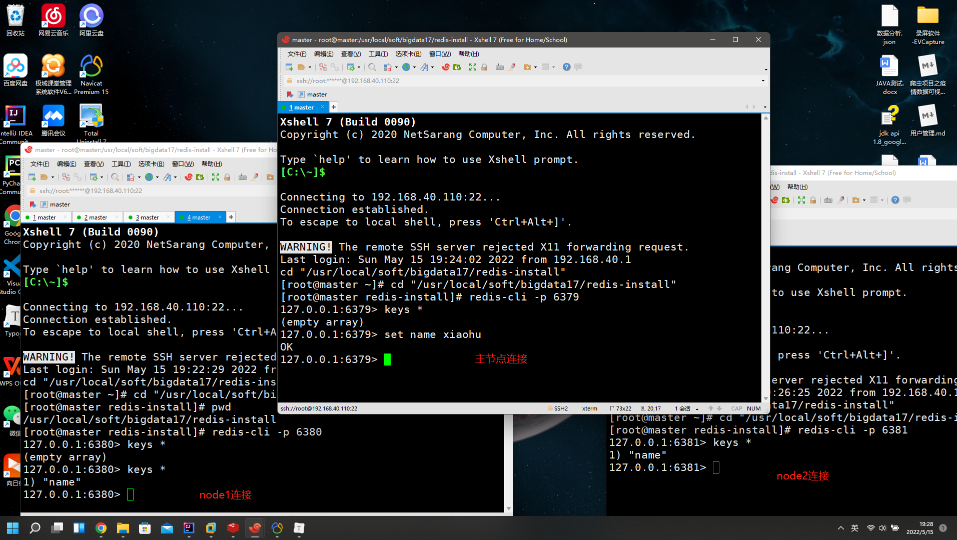Click Help icon in right Xshell window
Screen dimensions: 957x540
click(895, 200)
